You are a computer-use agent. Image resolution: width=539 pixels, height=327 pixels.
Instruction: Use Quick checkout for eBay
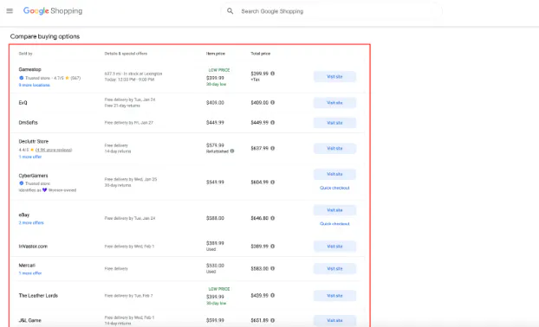tap(334, 224)
